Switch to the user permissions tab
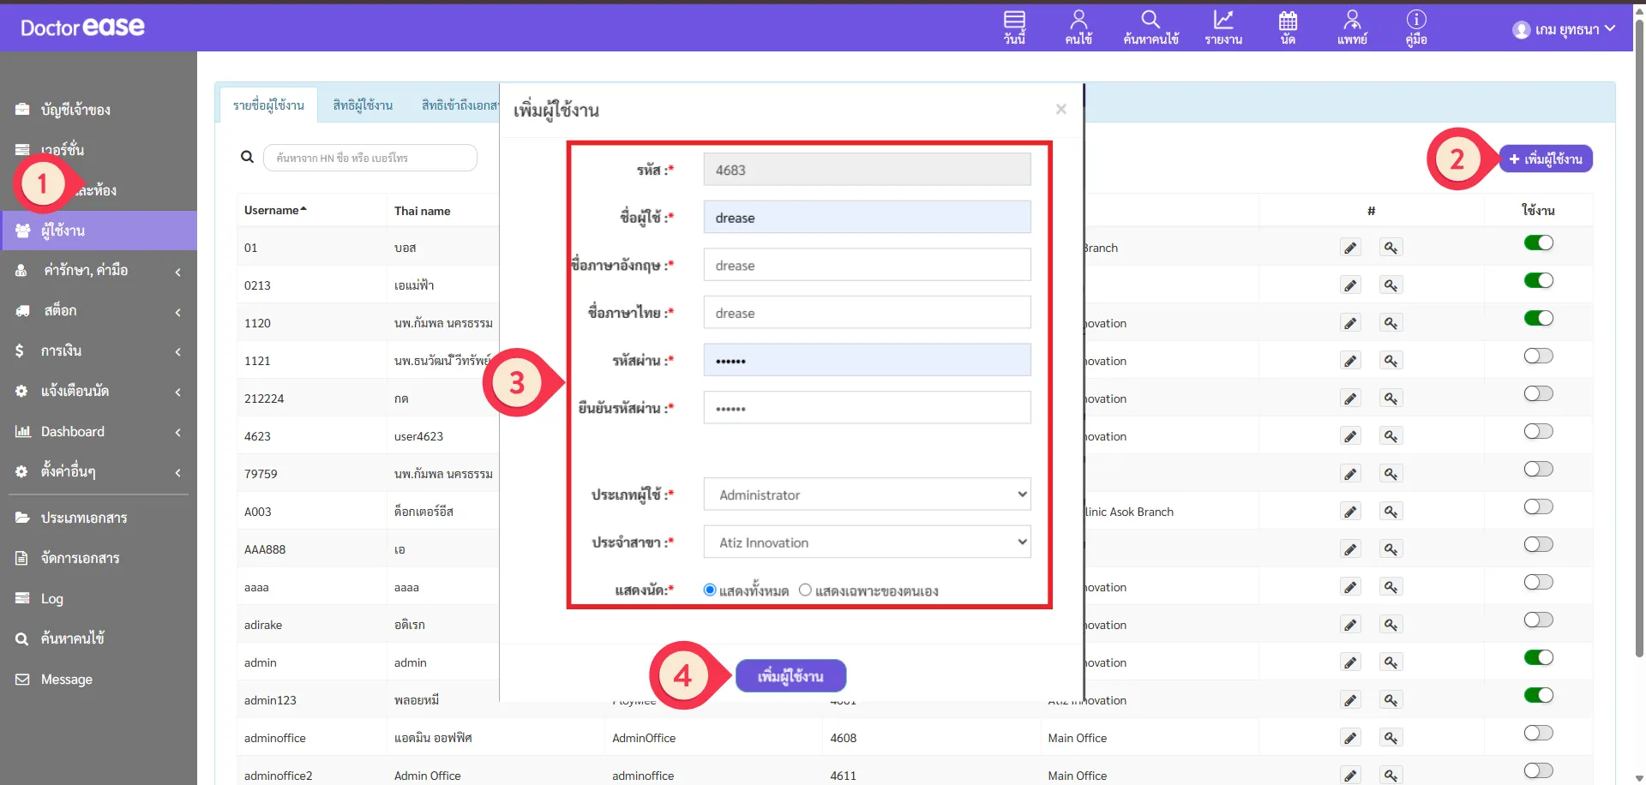Image resolution: width=1646 pixels, height=785 pixels. tap(363, 105)
